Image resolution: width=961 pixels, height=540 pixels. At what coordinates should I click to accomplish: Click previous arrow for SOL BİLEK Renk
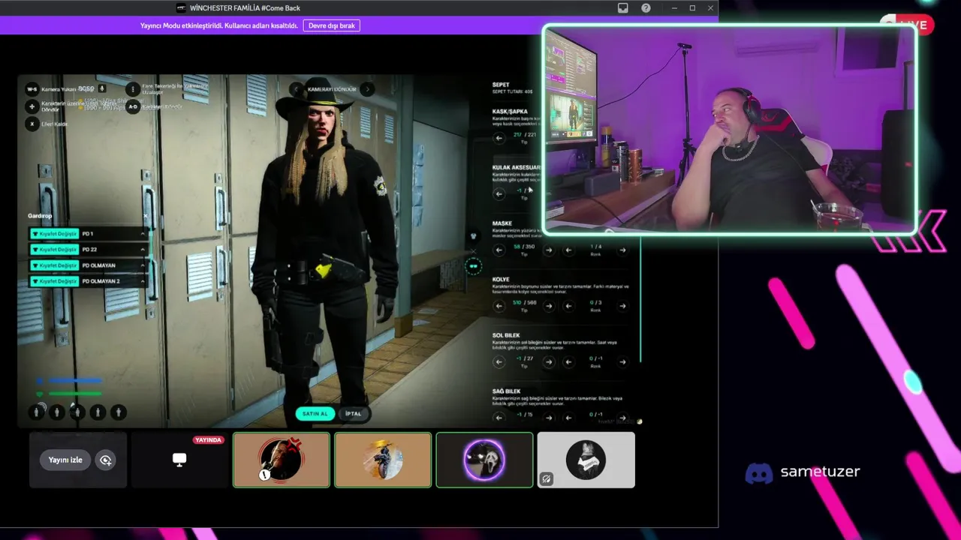point(568,362)
